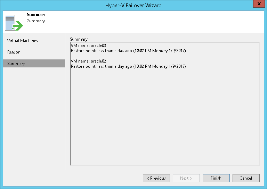Click the restore point line under oracle02

tap(128, 66)
